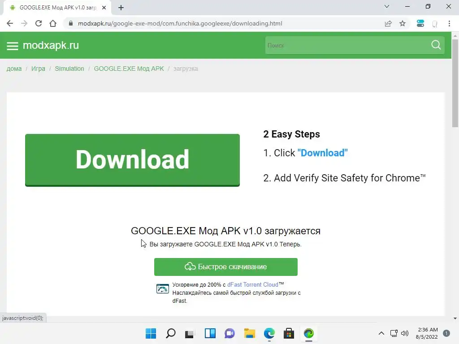This screenshot has width=459, height=344.
Task: Open Task View on taskbar
Action: [190, 333]
